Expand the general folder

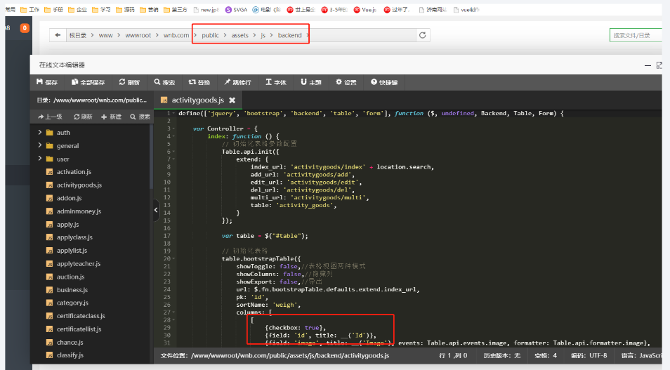[40, 145]
